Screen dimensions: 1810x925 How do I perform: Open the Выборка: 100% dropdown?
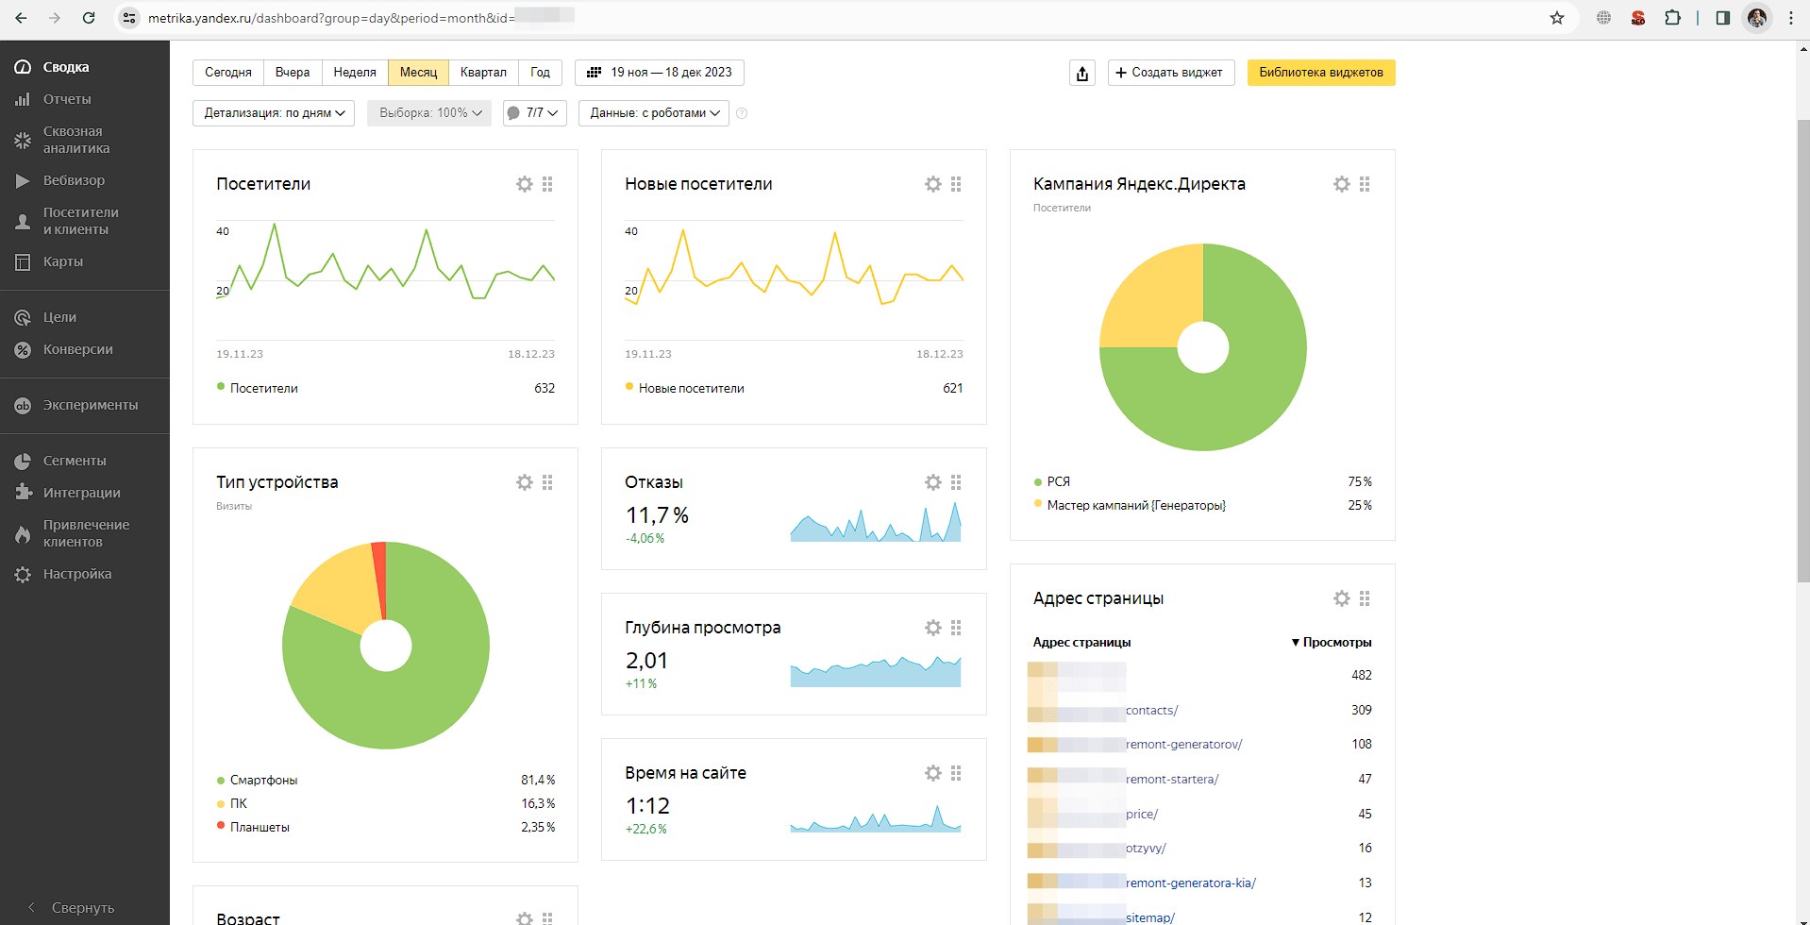(x=429, y=113)
